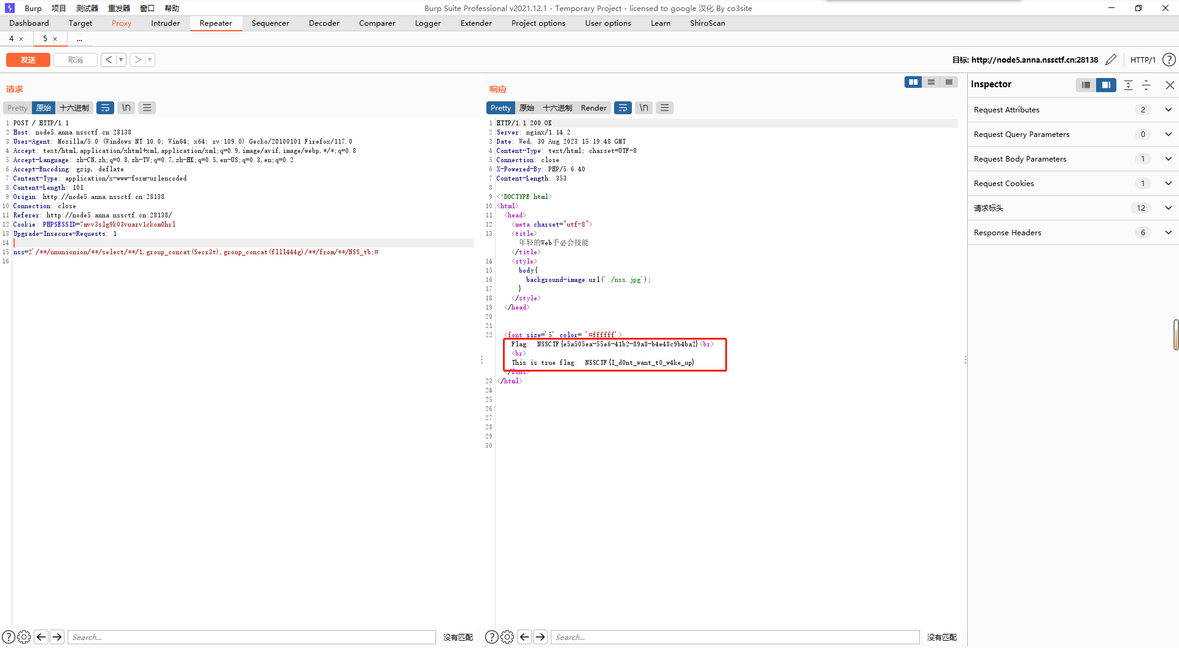This screenshot has width=1179, height=648.
Task: Expand Request Cookies section
Action: tap(1073, 184)
